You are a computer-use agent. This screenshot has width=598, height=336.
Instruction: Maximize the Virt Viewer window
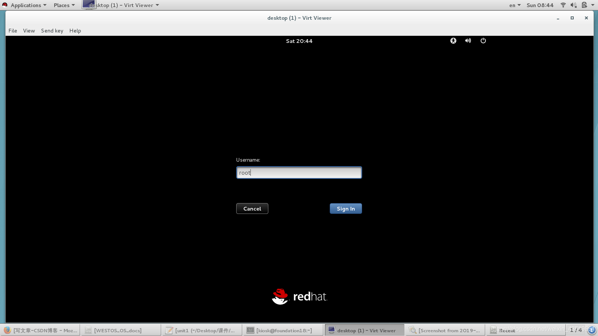click(572, 18)
